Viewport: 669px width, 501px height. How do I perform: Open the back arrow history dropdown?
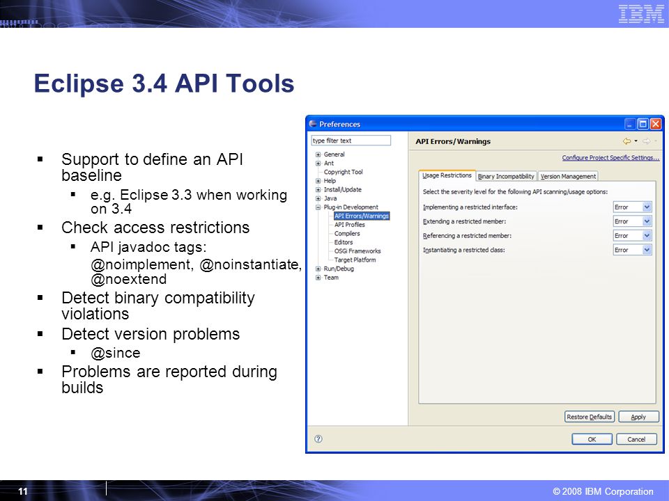tap(636, 141)
